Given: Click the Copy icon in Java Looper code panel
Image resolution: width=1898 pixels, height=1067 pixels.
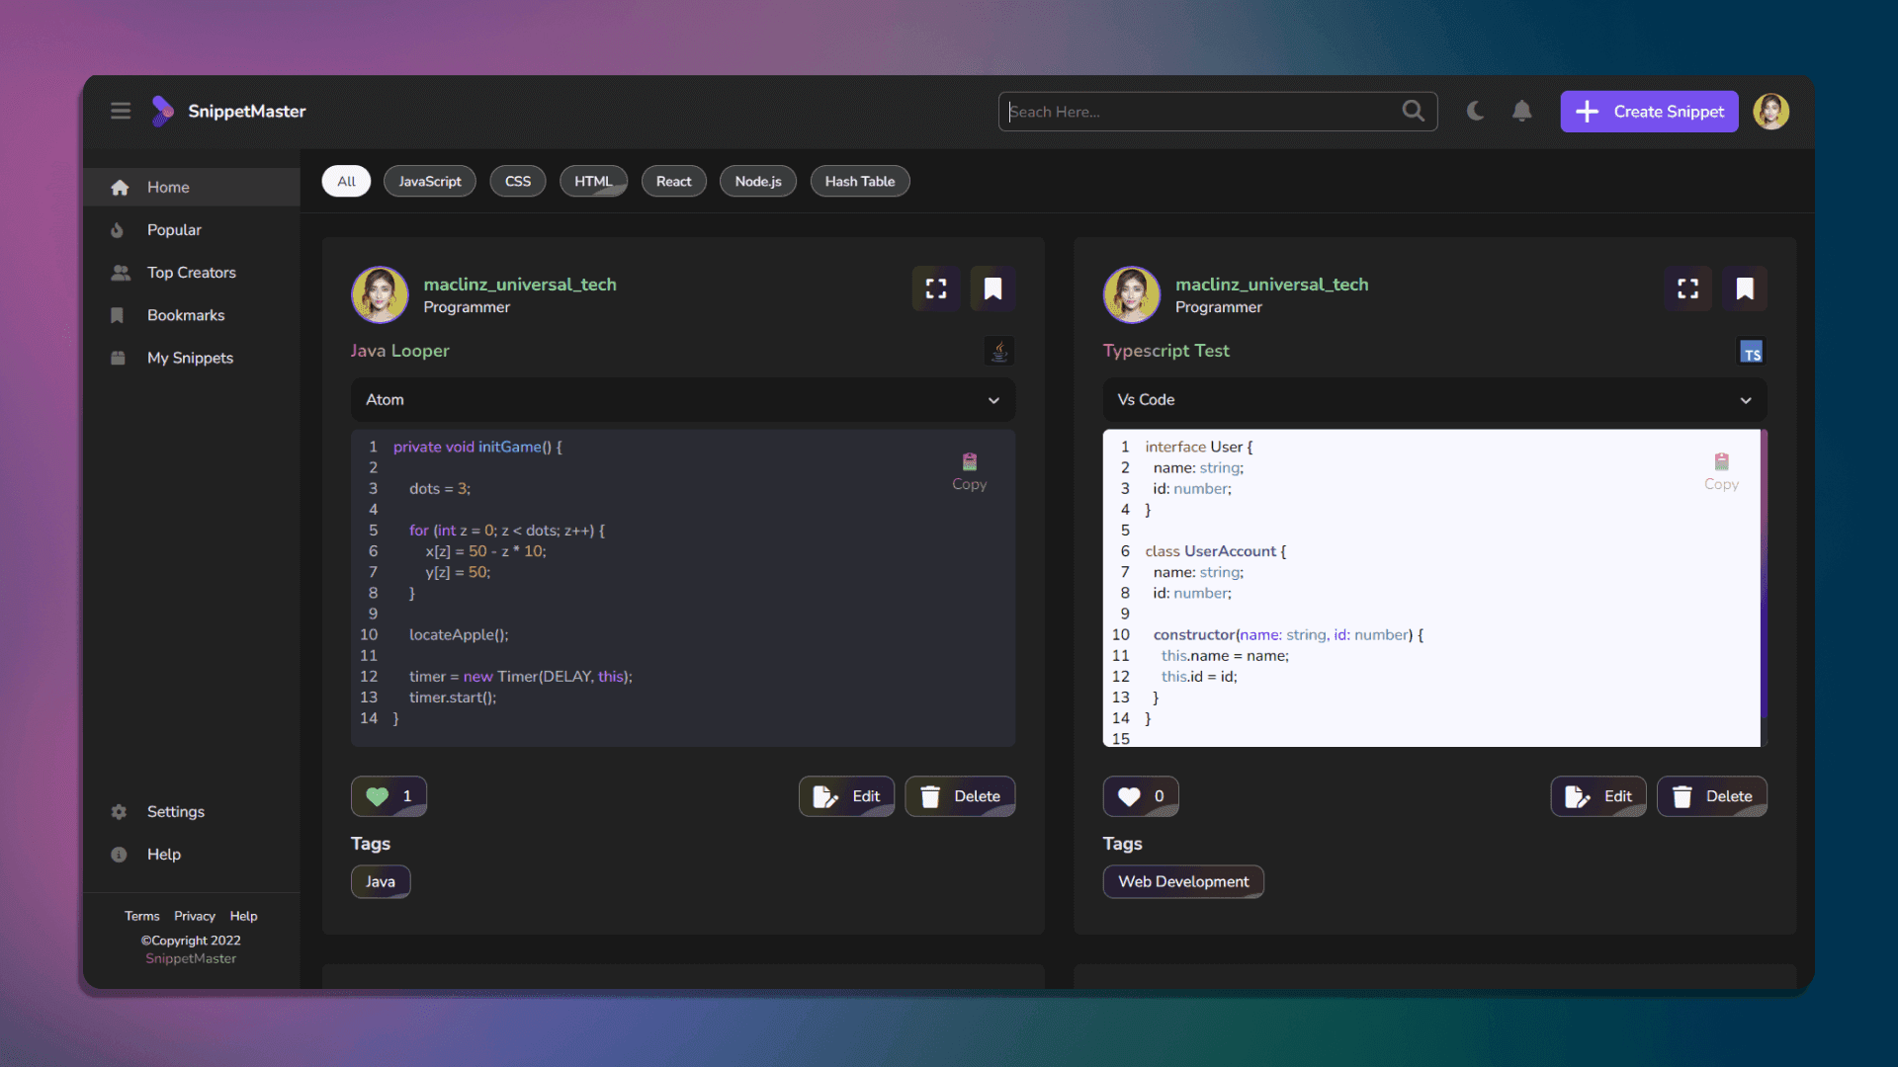Looking at the screenshot, I should coord(970,461).
